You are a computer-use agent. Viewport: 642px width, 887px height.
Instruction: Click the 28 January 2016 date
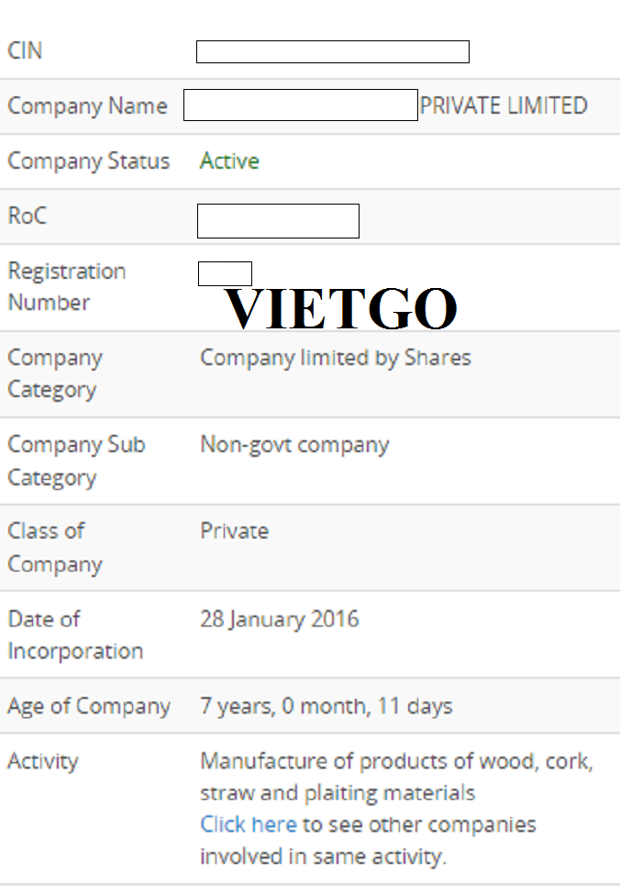click(x=280, y=619)
